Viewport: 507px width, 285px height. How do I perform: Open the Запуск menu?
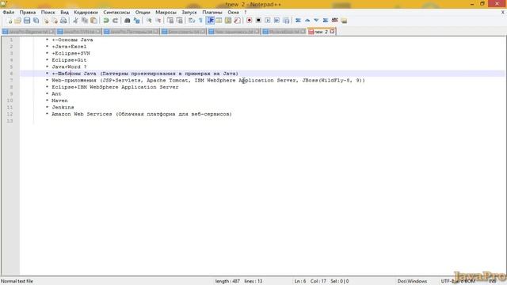pos(189,13)
